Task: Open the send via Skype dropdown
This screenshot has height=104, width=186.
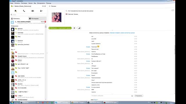Action: click(x=96, y=100)
